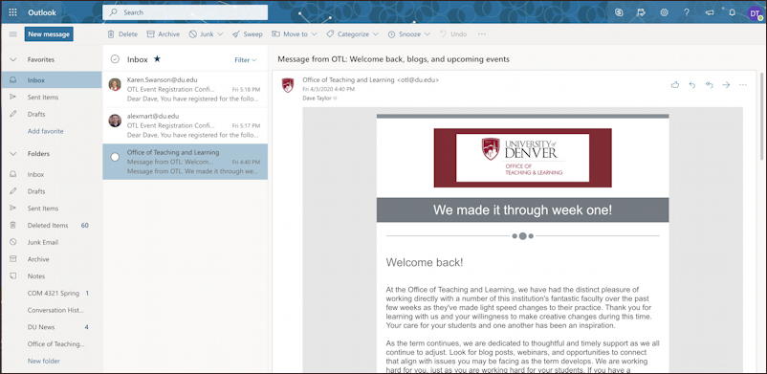767x374 pixels.
Task: Select all messages circle checkbox
Action: coord(115,58)
